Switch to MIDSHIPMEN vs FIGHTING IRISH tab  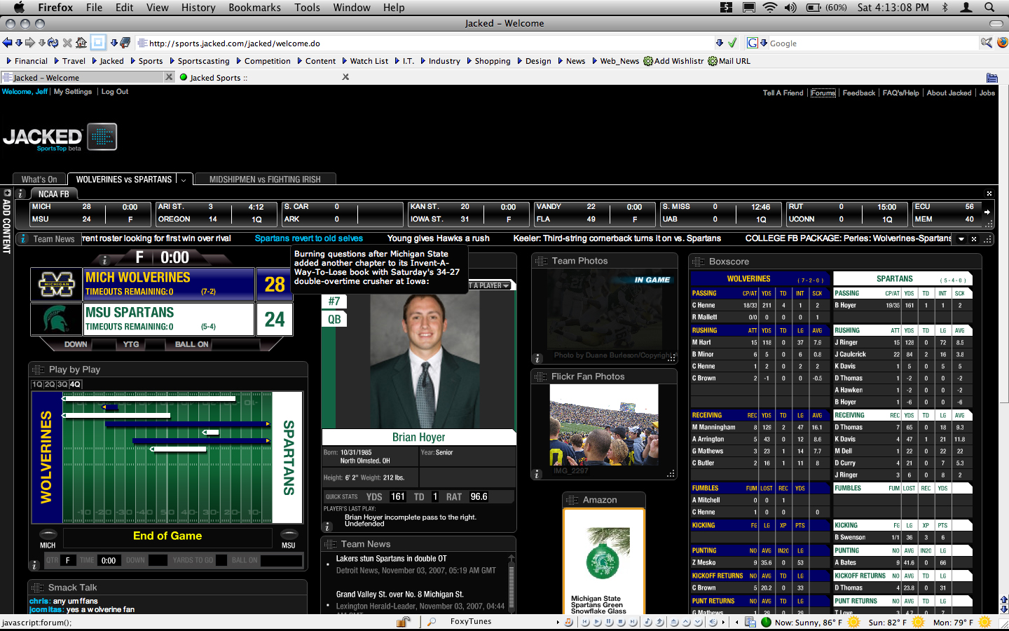pyautogui.click(x=265, y=179)
